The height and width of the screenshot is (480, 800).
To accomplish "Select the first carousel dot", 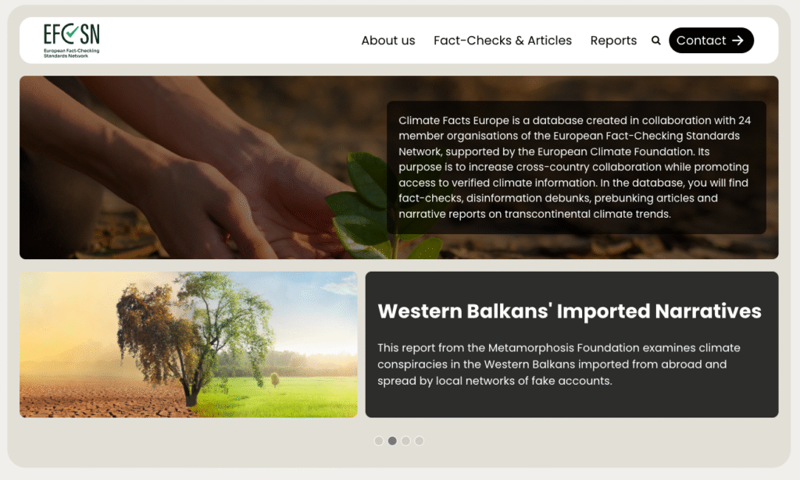I will tap(379, 441).
